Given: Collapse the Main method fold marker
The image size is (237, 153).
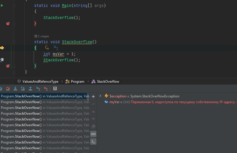Looking at the screenshot, I should [x=14, y=6].
